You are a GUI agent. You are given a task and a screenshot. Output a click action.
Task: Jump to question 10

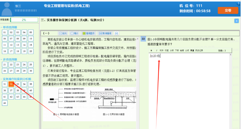[31, 39]
